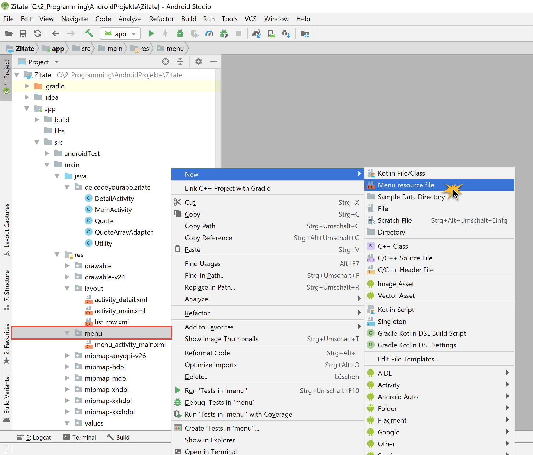Viewport: 533px width, 455px height.
Task: Open Project Structure toolbar icon
Action: pos(305,34)
